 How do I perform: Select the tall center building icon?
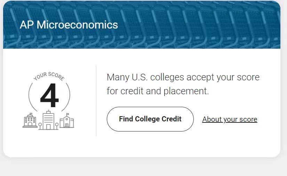pyautogui.click(x=48, y=120)
